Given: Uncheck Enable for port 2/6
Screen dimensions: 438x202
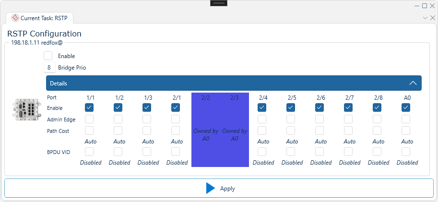Looking at the screenshot, I should [x=320, y=107].
